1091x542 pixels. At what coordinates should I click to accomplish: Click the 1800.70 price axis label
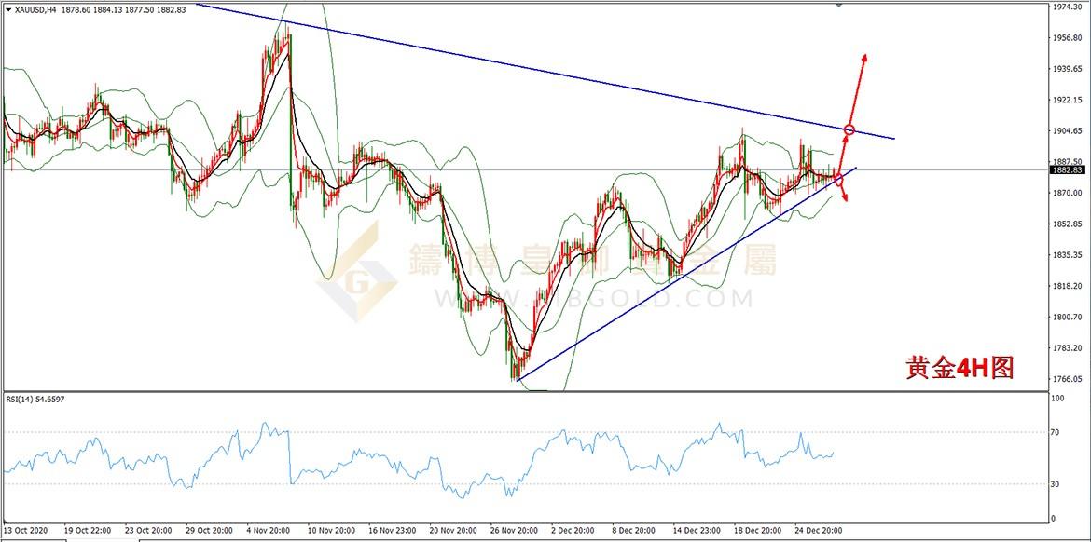(x=1068, y=317)
